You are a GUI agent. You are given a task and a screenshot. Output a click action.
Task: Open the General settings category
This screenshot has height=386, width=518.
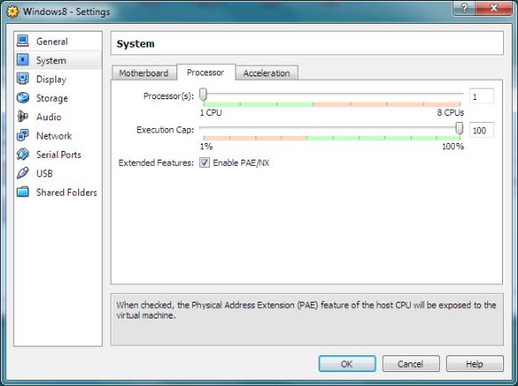coord(52,41)
